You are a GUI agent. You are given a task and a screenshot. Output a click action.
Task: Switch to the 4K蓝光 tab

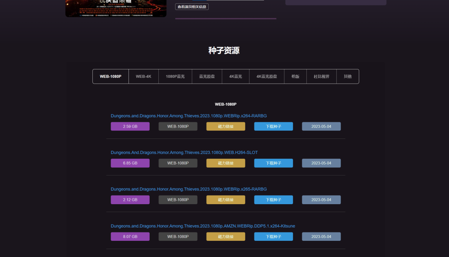[x=235, y=76]
